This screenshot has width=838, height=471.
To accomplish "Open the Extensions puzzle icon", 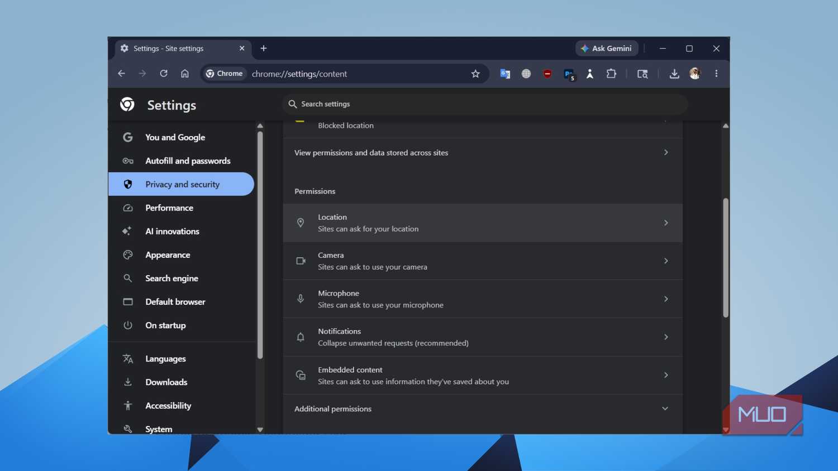I will [x=611, y=74].
